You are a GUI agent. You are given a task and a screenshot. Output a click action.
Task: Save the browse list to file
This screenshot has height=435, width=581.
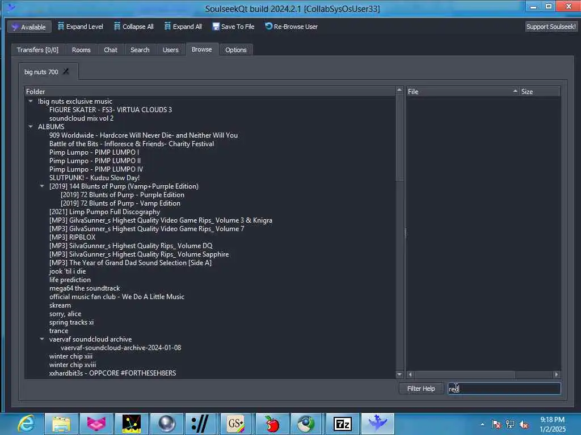pyautogui.click(x=233, y=27)
